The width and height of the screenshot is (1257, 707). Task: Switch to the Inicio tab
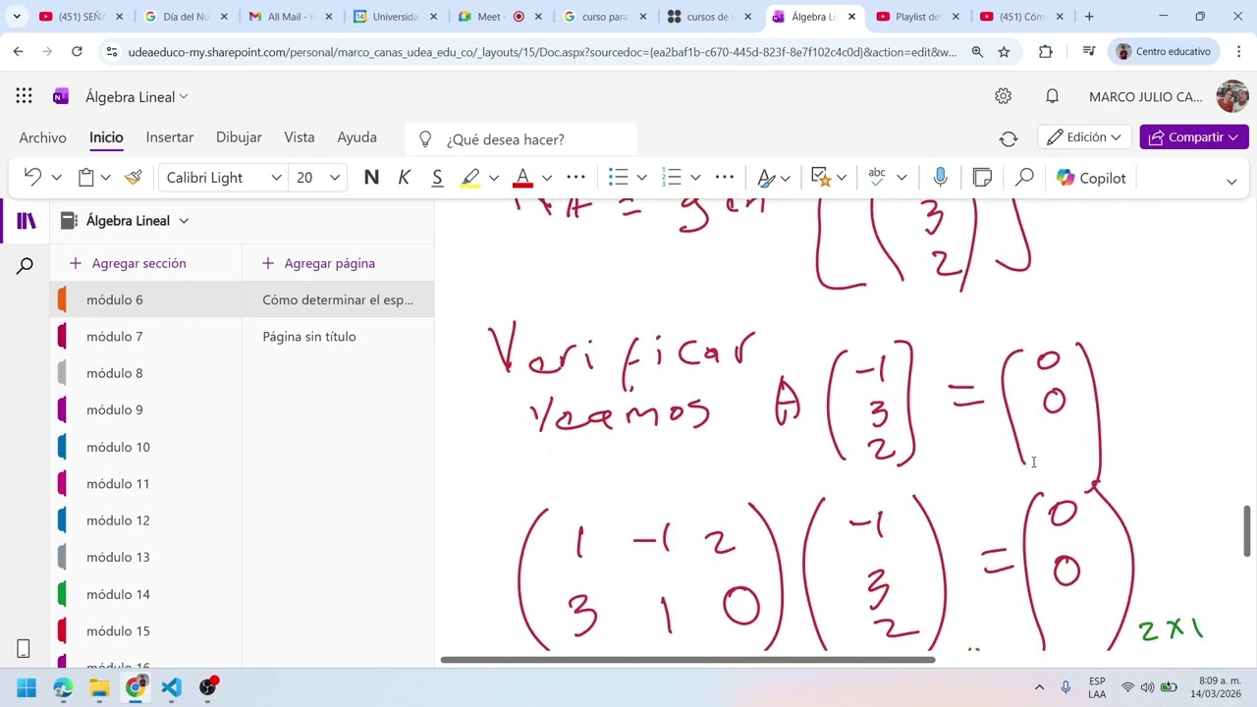(x=106, y=137)
